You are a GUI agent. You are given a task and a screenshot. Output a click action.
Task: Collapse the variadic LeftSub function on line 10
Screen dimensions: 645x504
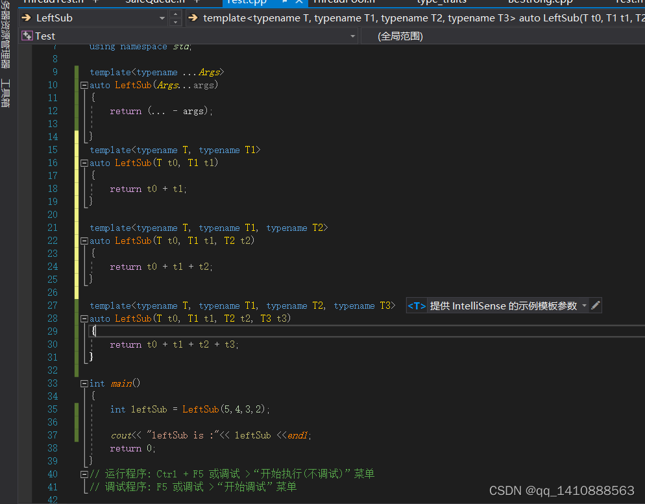(84, 85)
